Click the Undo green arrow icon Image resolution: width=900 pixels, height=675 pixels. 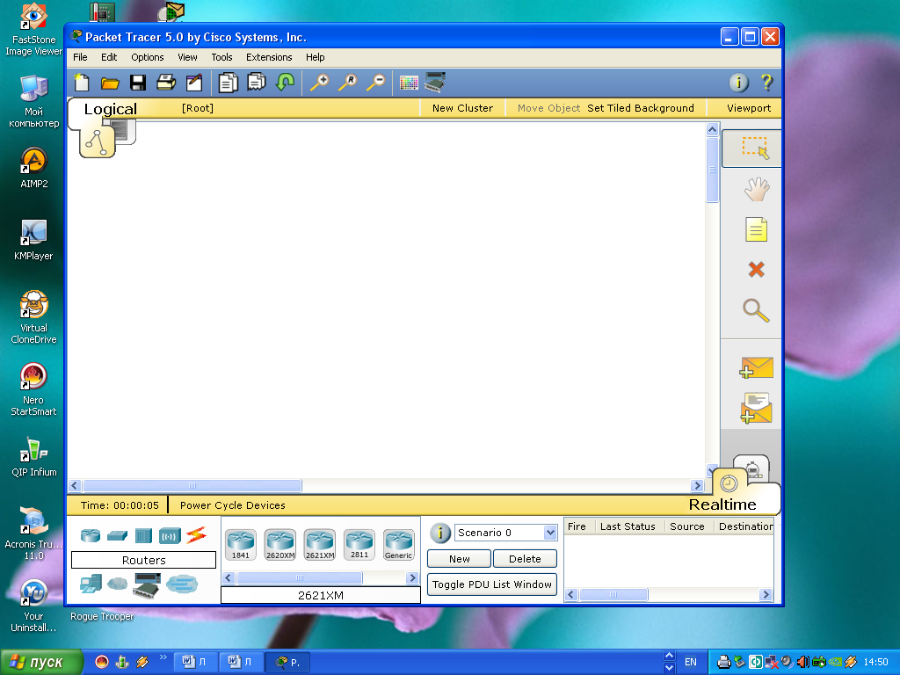coord(285,82)
